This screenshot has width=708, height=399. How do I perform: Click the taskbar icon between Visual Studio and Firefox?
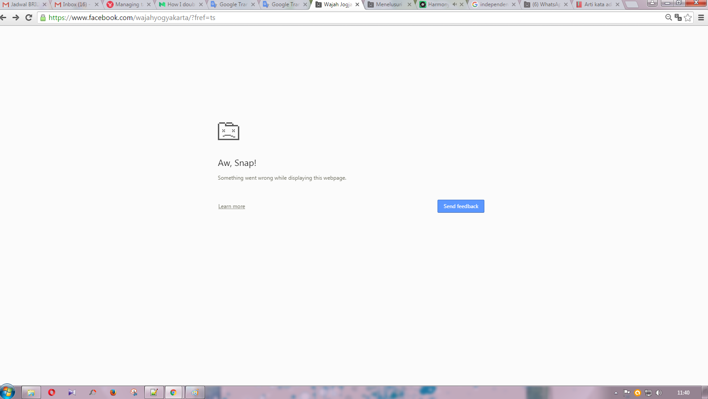pyautogui.click(x=93, y=392)
